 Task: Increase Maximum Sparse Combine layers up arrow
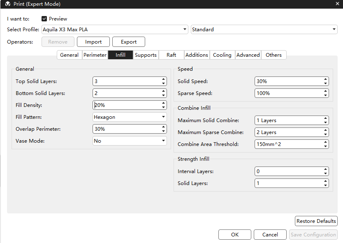[x=325, y=130]
